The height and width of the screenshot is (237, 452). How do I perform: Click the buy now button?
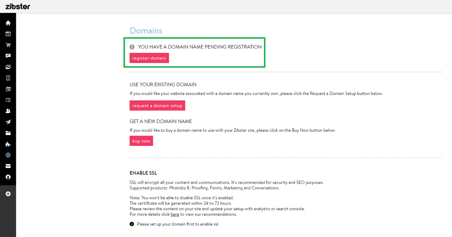(141, 141)
